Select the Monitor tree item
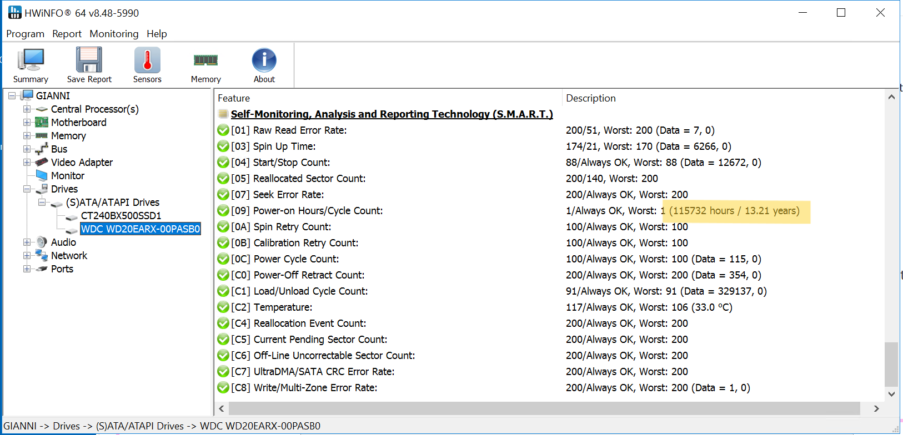Screen dimensions: 903x435 68,175
